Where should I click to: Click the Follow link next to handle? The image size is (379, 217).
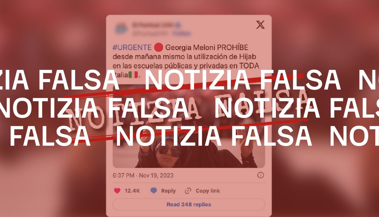coord(181,33)
